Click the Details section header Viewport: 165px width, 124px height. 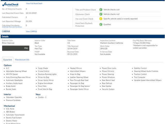(82, 36)
